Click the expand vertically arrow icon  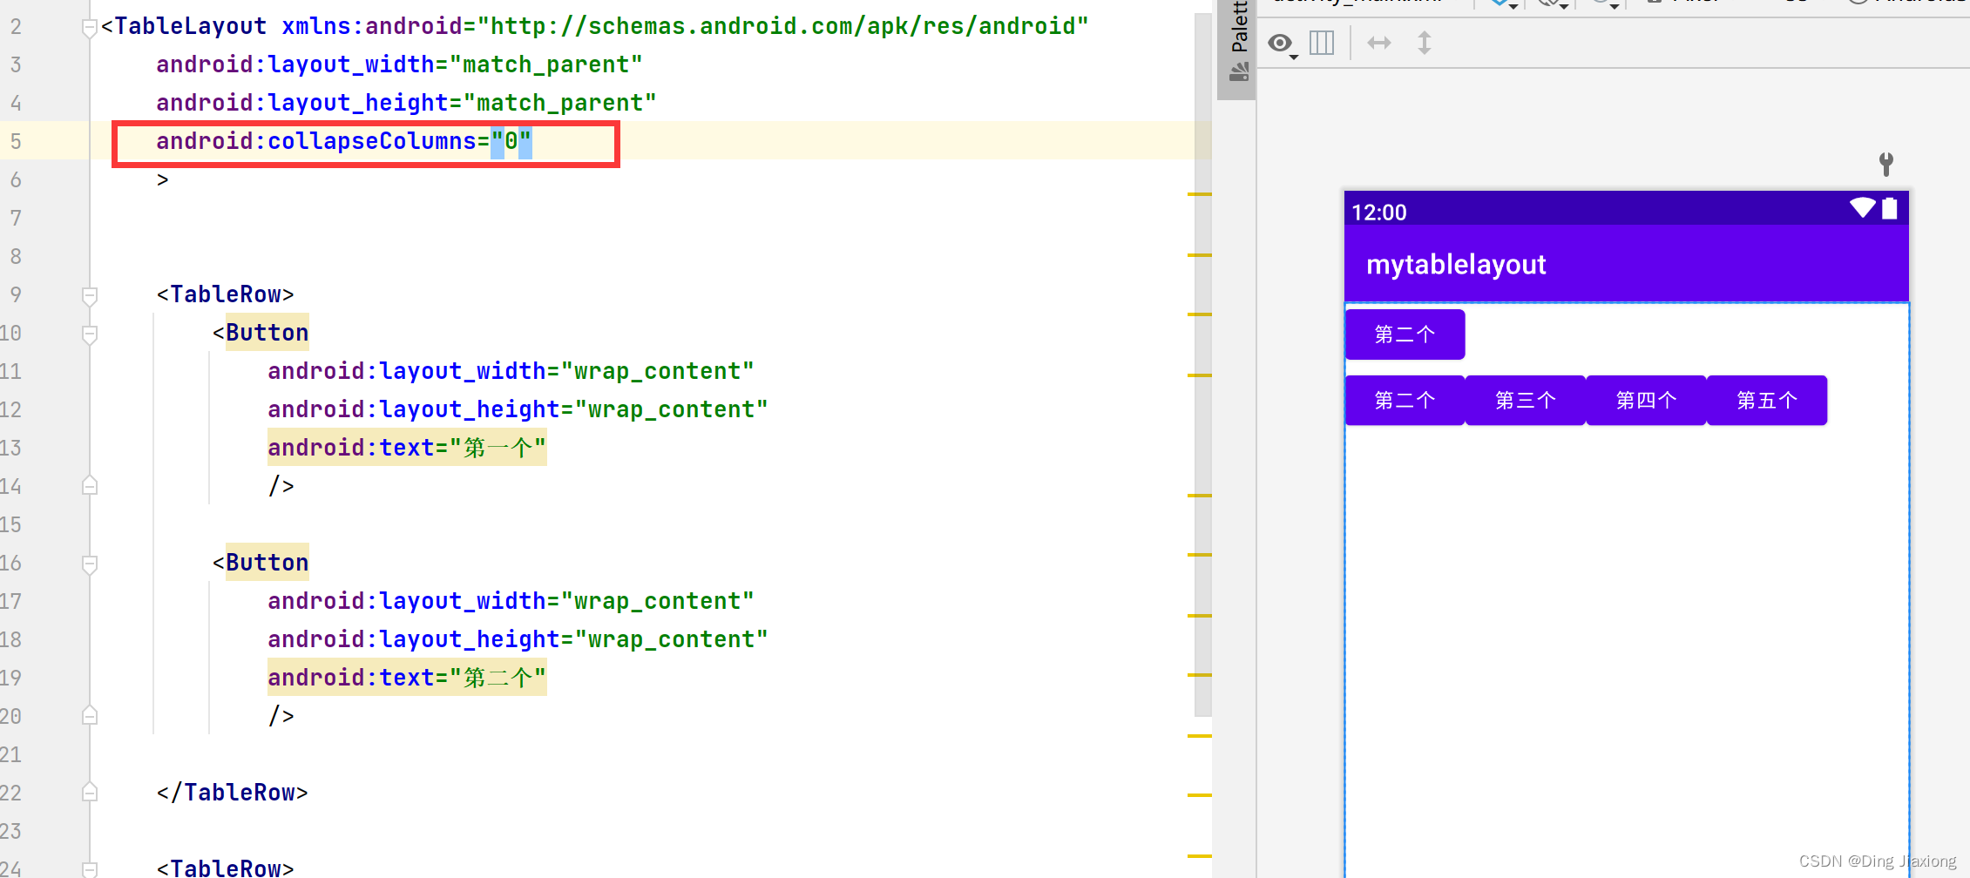[x=1425, y=43]
